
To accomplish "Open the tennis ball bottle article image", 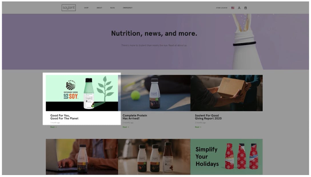I will pyautogui.click(x=154, y=93).
